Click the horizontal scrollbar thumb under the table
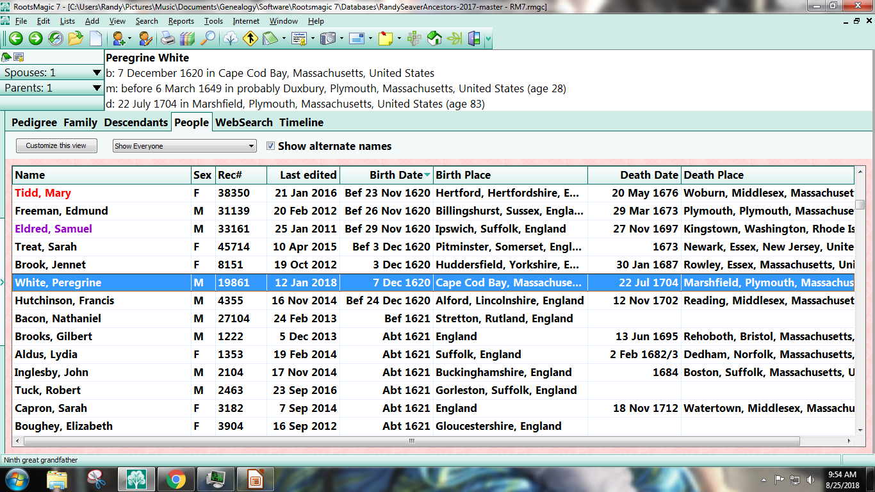This screenshot has width=875, height=492. [x=412, y=441]
